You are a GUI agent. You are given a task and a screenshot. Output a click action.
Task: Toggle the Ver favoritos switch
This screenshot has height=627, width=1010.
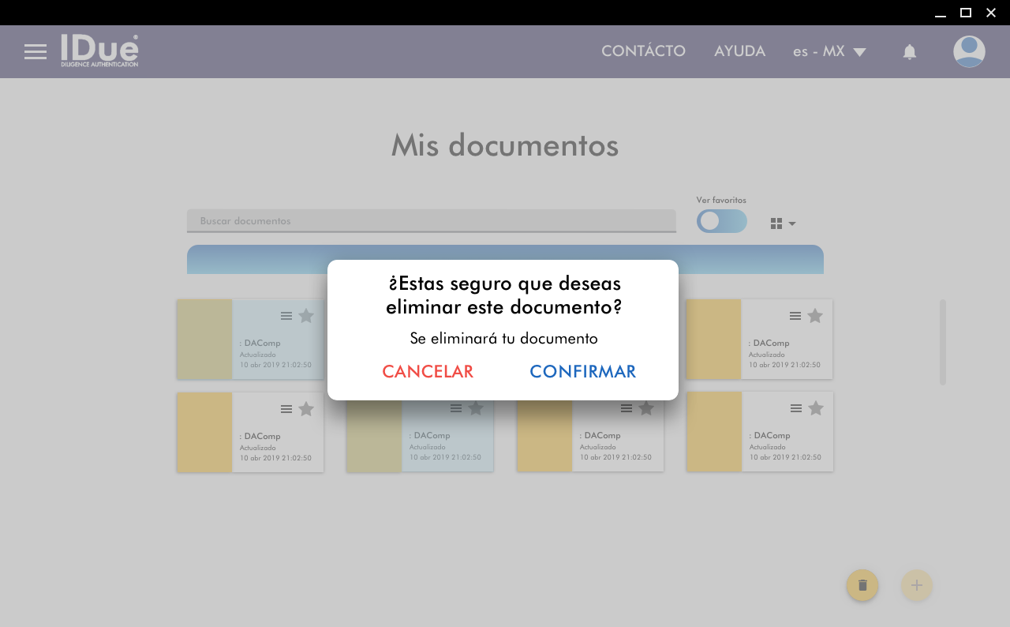pos(721,221)
